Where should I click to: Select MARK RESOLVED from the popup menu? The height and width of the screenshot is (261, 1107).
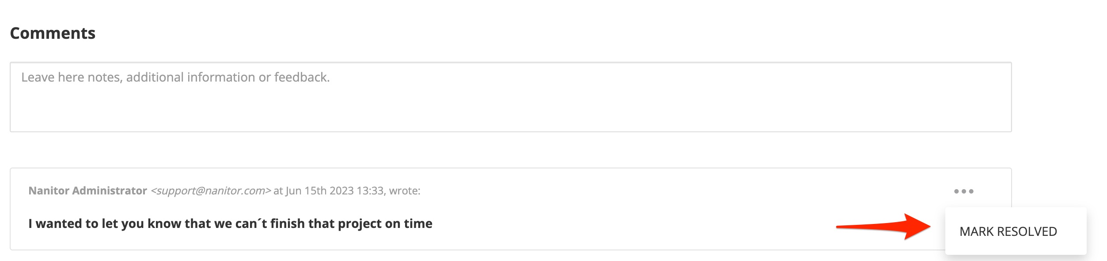[x=1008, y=231]
